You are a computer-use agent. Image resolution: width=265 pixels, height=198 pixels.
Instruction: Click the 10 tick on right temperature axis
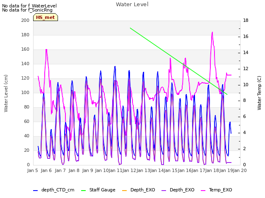tap(246, 85)
